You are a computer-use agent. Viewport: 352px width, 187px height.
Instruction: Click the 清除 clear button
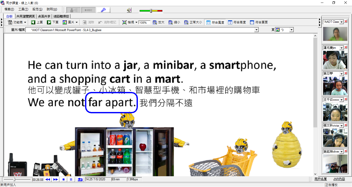(x=88, y=22)
